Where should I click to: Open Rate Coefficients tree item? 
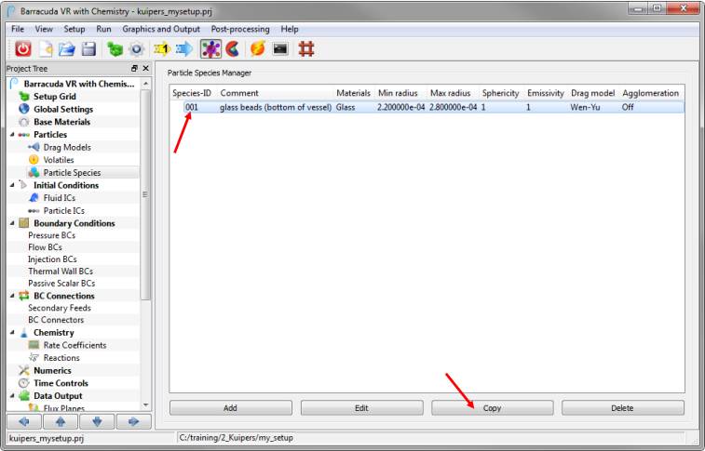point(75,345)
